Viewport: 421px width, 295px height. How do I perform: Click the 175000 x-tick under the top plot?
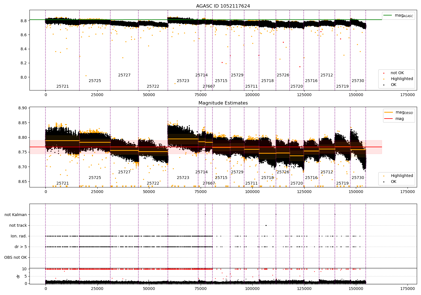point(407,95)
